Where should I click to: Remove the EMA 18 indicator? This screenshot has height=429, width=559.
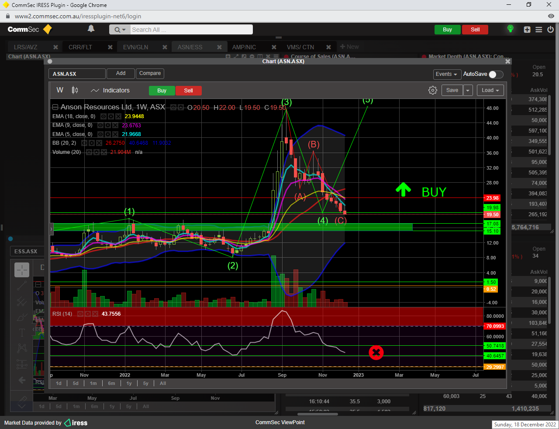point(118,116)
